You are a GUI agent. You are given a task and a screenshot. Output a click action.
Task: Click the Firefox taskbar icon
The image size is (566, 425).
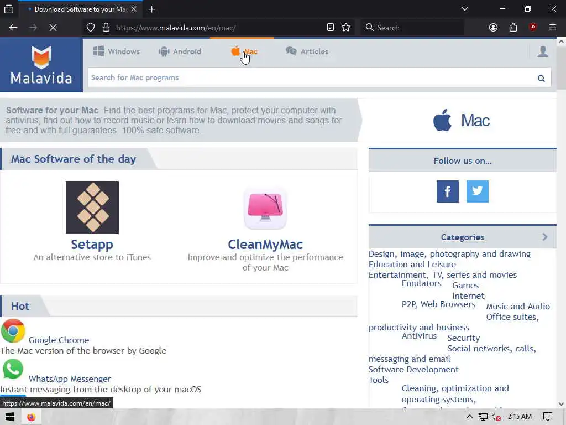(x=31, y=417)
